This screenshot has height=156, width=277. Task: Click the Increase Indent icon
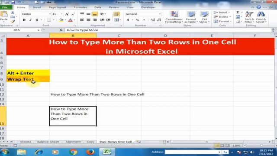(108, 20)
